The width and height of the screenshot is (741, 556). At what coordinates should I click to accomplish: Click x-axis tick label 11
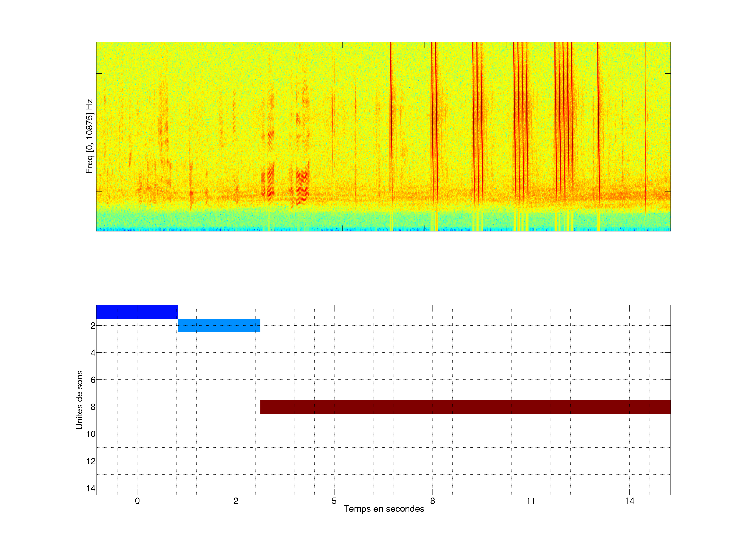tap(531, 501)
